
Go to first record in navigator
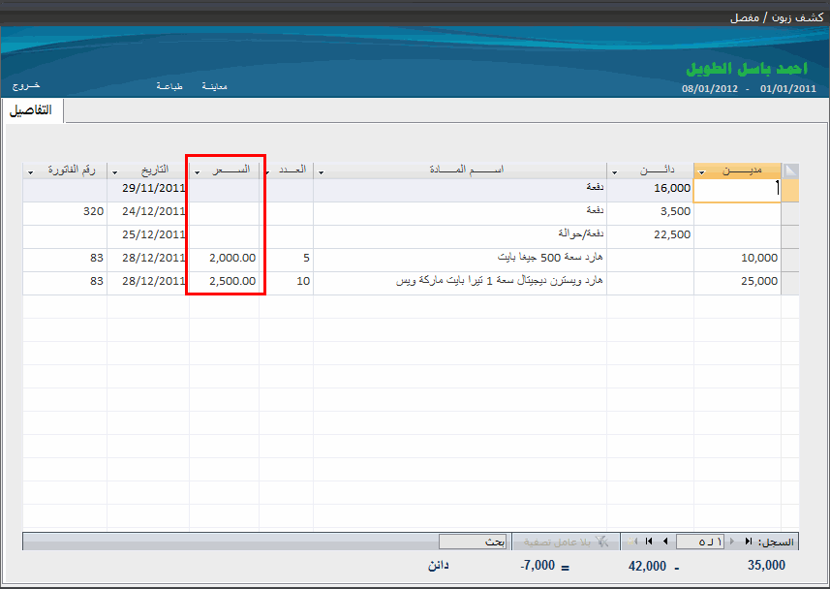tap(748, 542)
